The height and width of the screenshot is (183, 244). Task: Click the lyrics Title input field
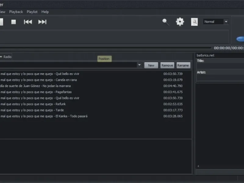(x=220, y=66)
